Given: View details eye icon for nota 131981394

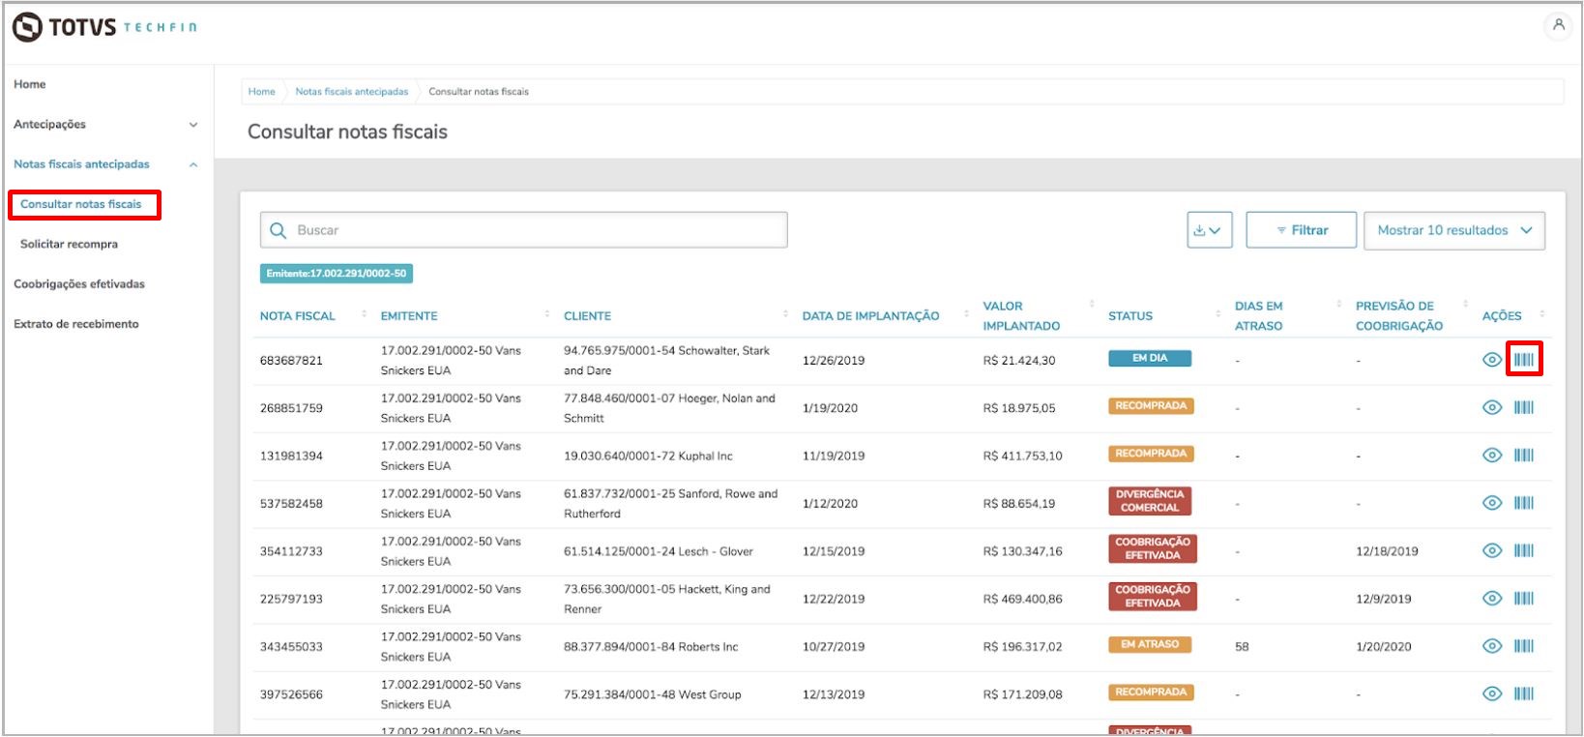Looking at the screenshot, I should (x=1492, y=456).
